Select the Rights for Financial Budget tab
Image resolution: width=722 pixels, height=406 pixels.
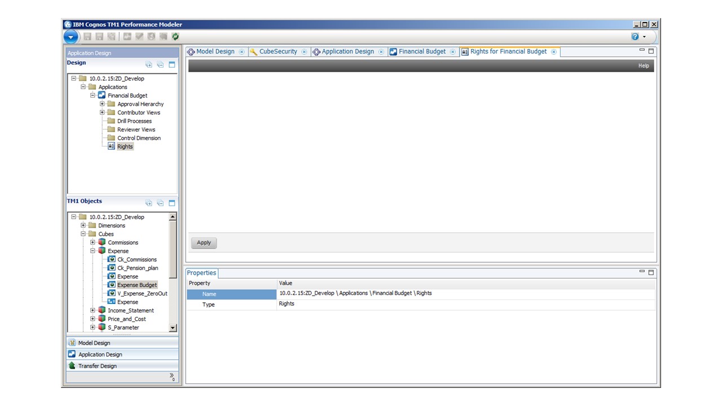click(x=509, y=51)
